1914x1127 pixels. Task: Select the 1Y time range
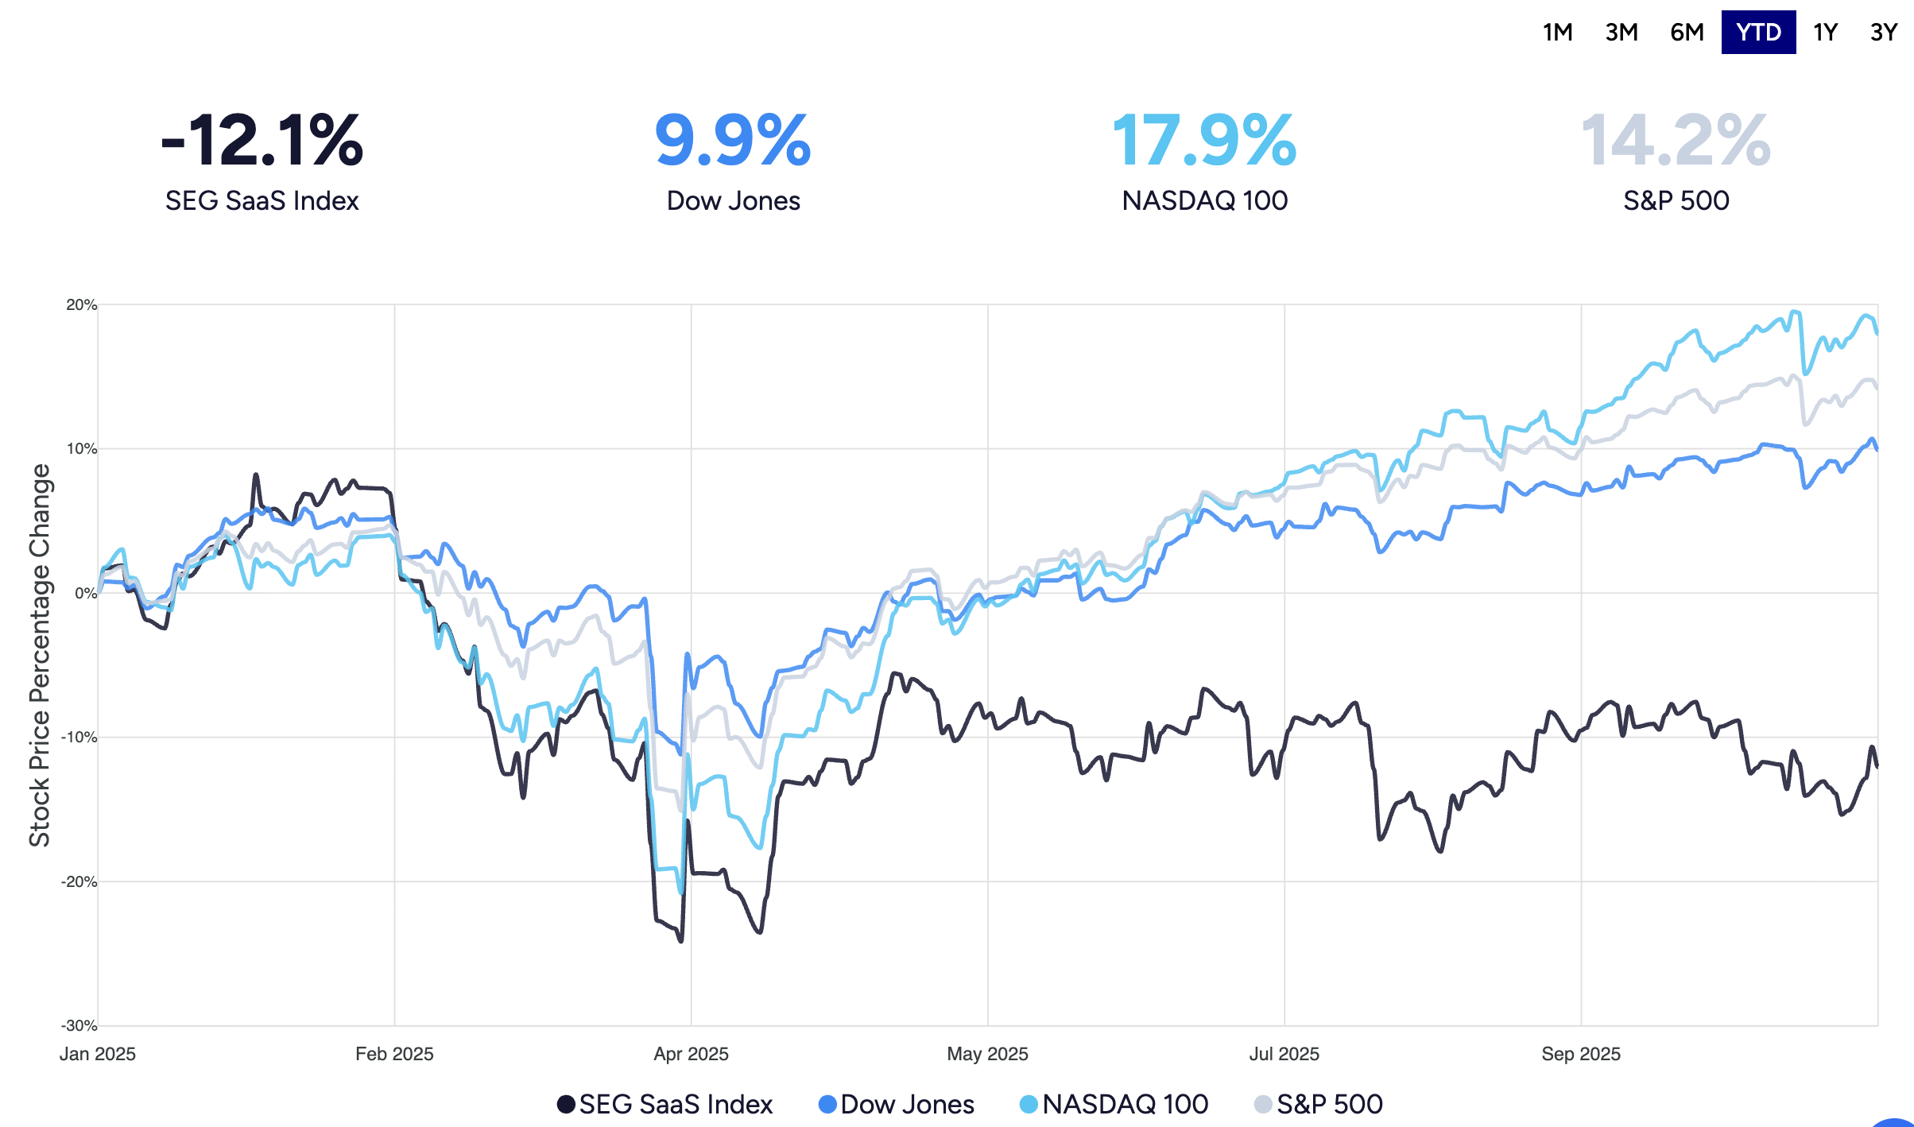click(1826, 32)
